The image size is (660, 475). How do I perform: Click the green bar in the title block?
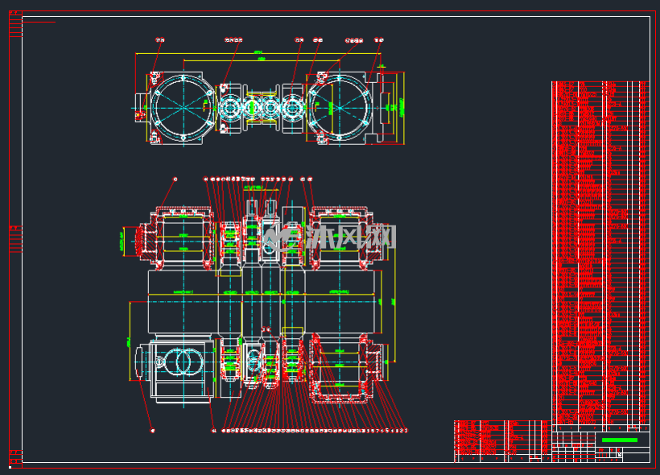pos(620,440)
